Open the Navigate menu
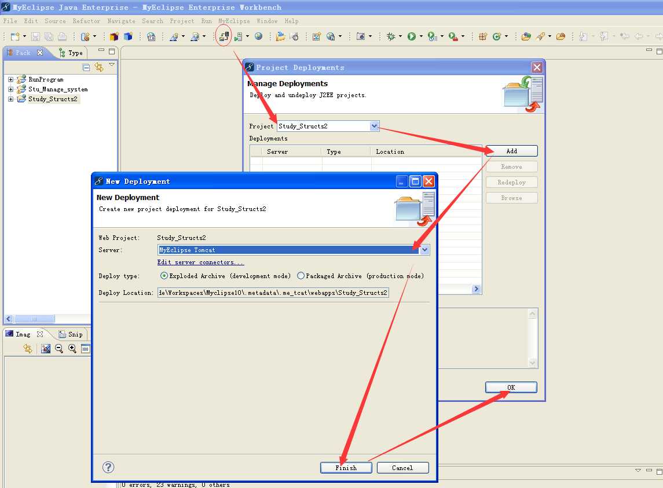663x488 pixels. [122, 21]
